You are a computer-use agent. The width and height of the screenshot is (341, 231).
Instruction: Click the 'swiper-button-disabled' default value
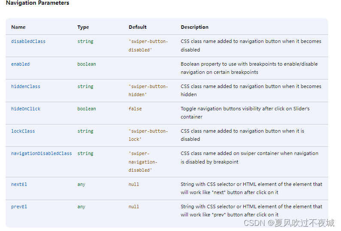(148, 46)
